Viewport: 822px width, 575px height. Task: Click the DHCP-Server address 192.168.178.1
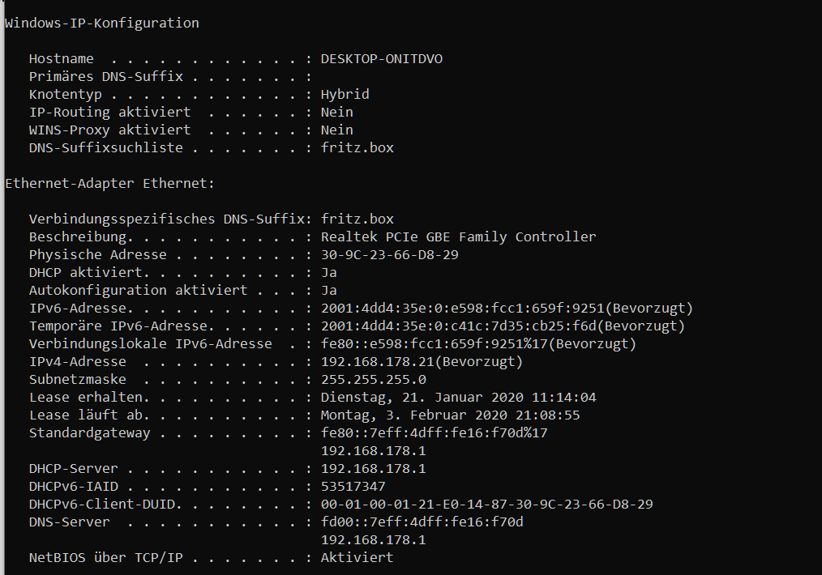(373, 468)
